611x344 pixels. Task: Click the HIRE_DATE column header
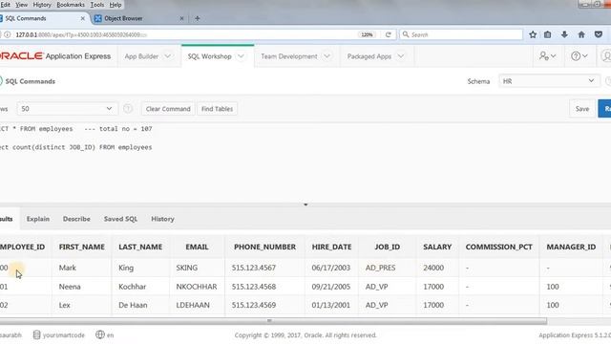331,247
